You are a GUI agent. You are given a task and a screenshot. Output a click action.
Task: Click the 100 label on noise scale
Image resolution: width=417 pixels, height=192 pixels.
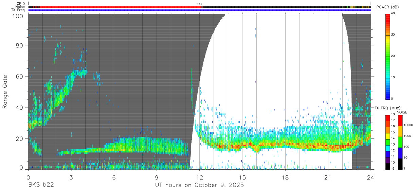pos(406,147)
